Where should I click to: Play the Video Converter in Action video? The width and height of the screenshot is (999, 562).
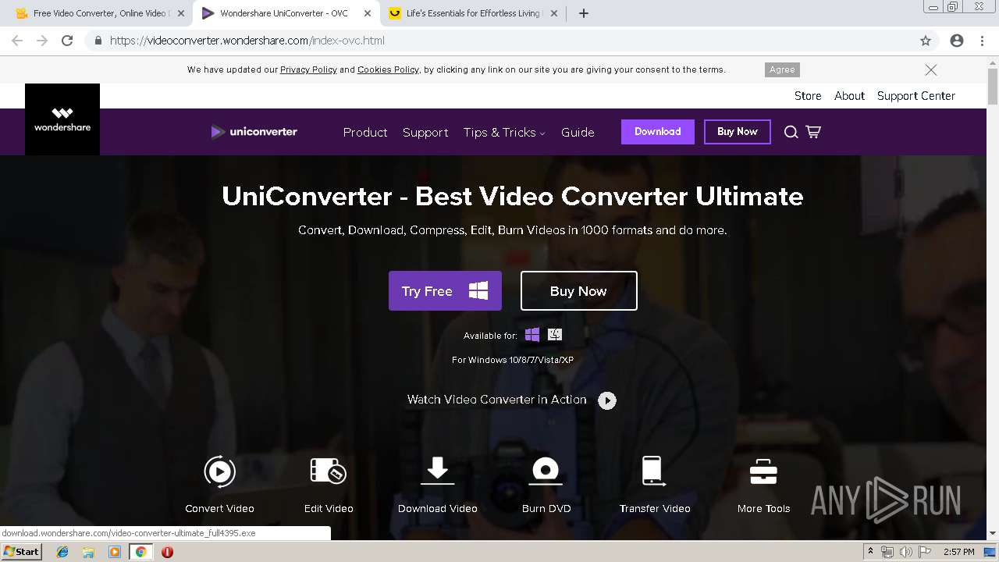click(x=607, y=400)
